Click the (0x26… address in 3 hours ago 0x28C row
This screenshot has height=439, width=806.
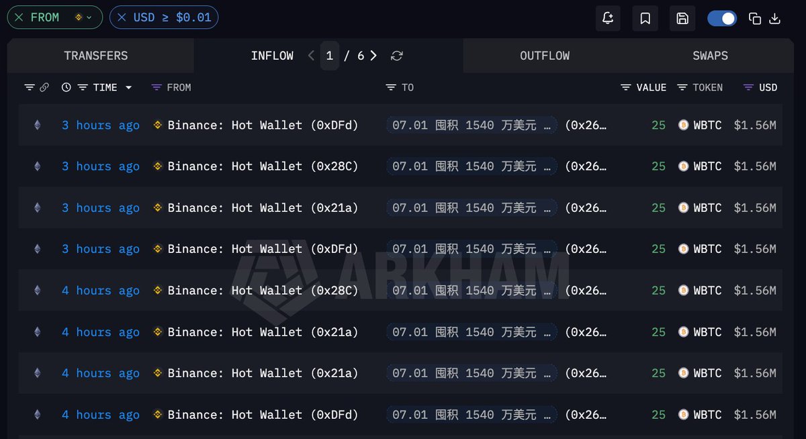pos(586,166)
